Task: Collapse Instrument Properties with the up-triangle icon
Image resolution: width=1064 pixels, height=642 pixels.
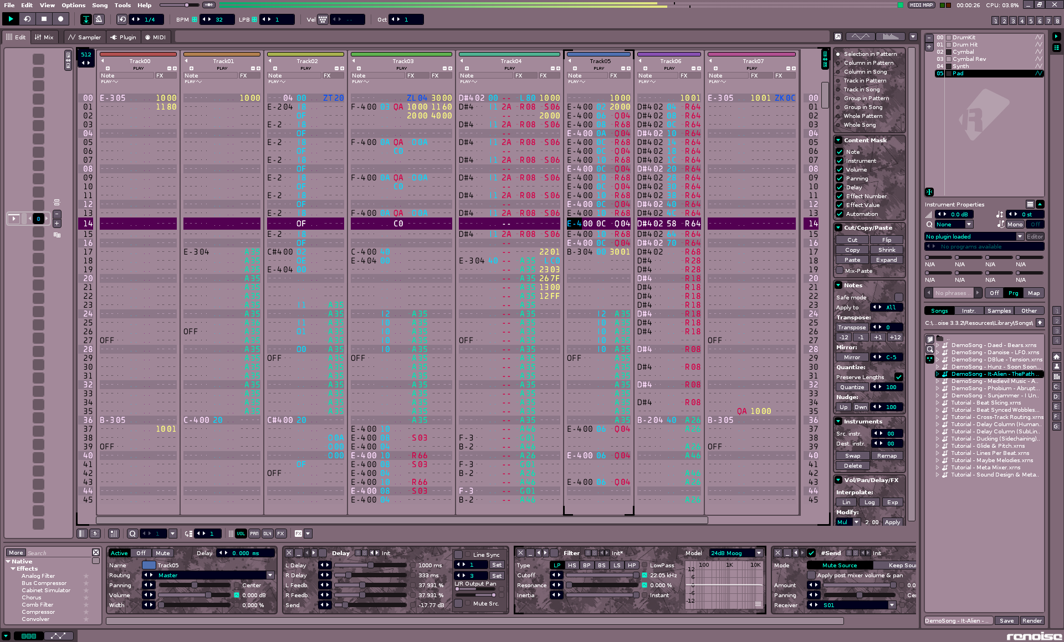Action: pos(1040,204)
